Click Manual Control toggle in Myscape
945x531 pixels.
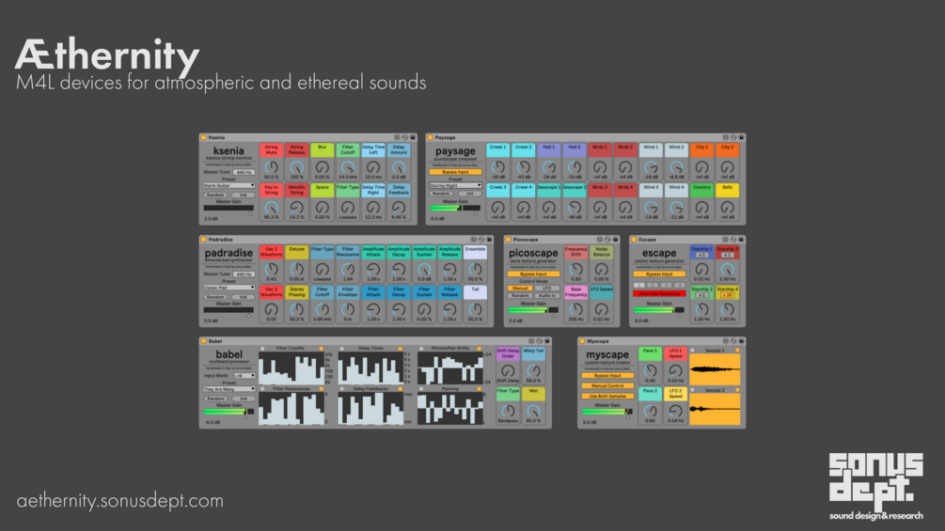pos(607,386)
